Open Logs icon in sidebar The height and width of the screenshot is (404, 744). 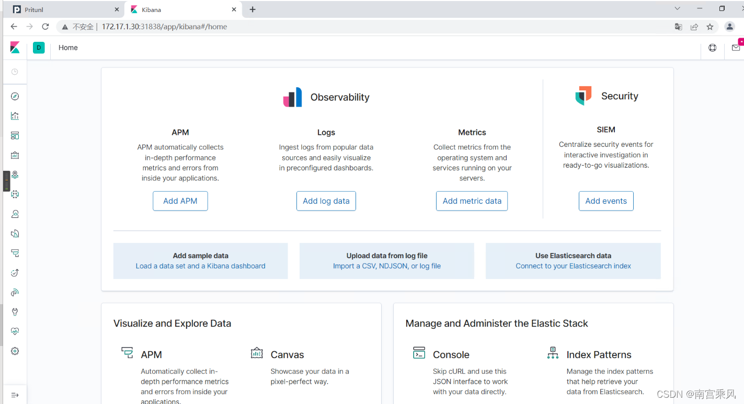[15, 234]
